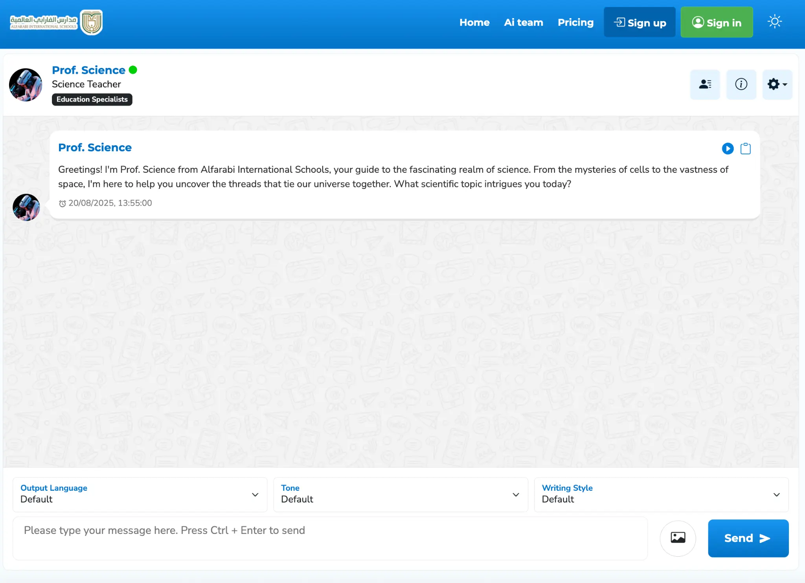805x583 pixels.
Task: Toggle light/dark theme sun icon
Action: pyautogui.click(x=774, y=22)
